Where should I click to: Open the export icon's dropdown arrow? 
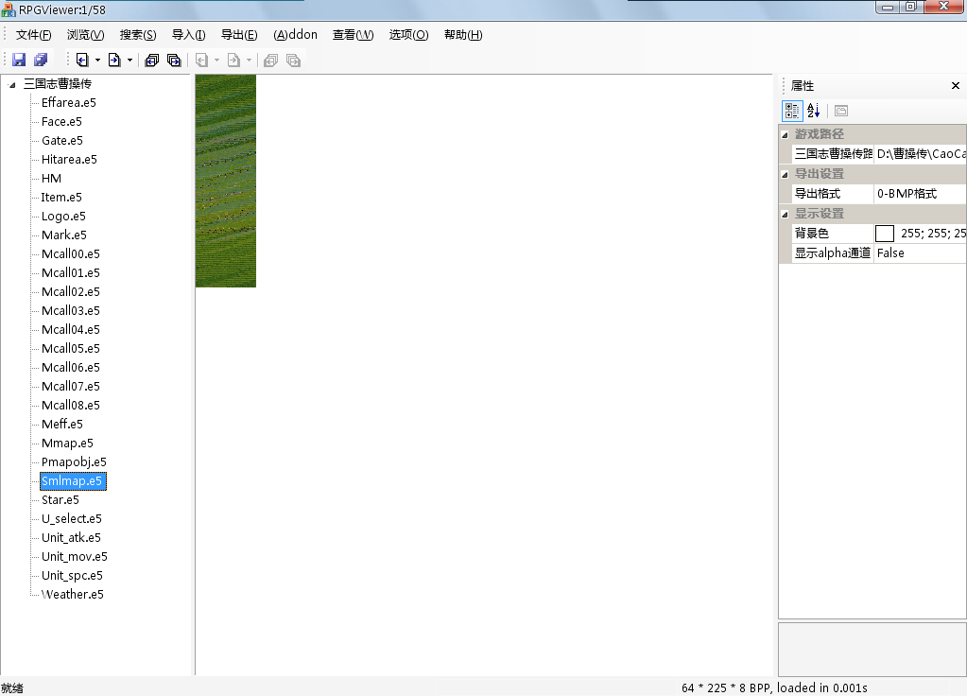coord(130,61)
